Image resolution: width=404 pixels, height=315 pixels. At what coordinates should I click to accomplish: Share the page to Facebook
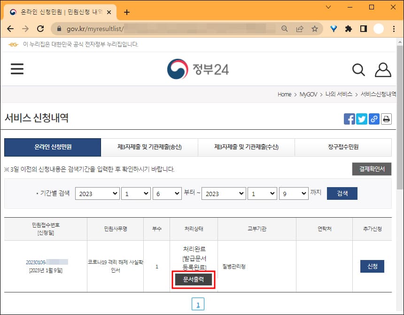(x=350, y=119)
